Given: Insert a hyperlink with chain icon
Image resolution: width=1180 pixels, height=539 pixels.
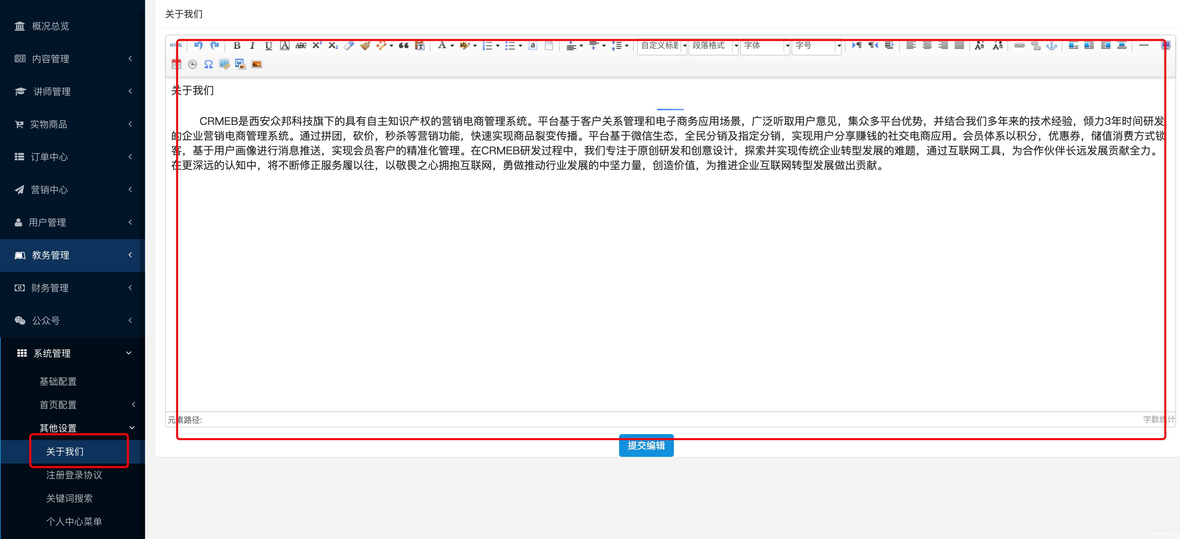Looking at the screenshot, I should tap(1019, 45).
